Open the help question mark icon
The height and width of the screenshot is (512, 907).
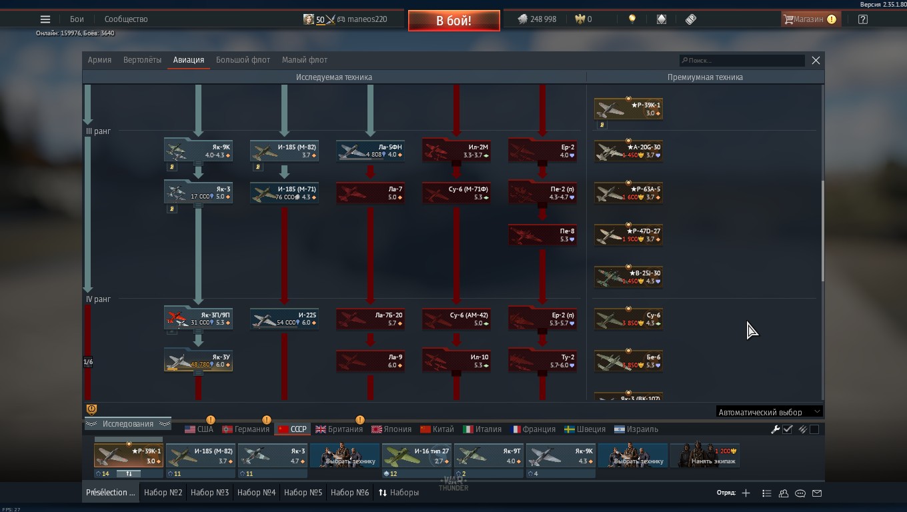[863, 19]
